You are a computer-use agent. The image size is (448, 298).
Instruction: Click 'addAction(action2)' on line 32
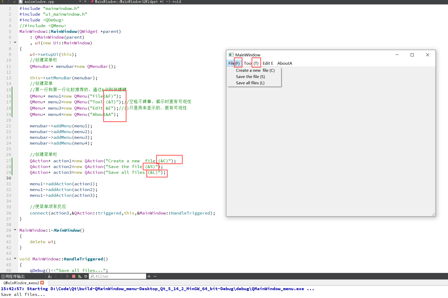pyautogui.click(x=72, y=189)
